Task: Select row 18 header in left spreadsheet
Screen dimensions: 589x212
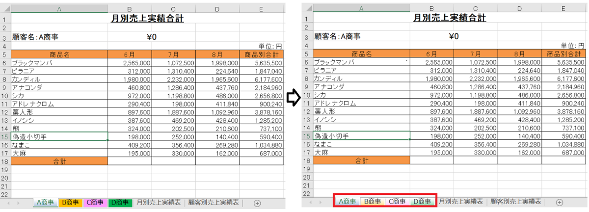Action: [5, 160]
